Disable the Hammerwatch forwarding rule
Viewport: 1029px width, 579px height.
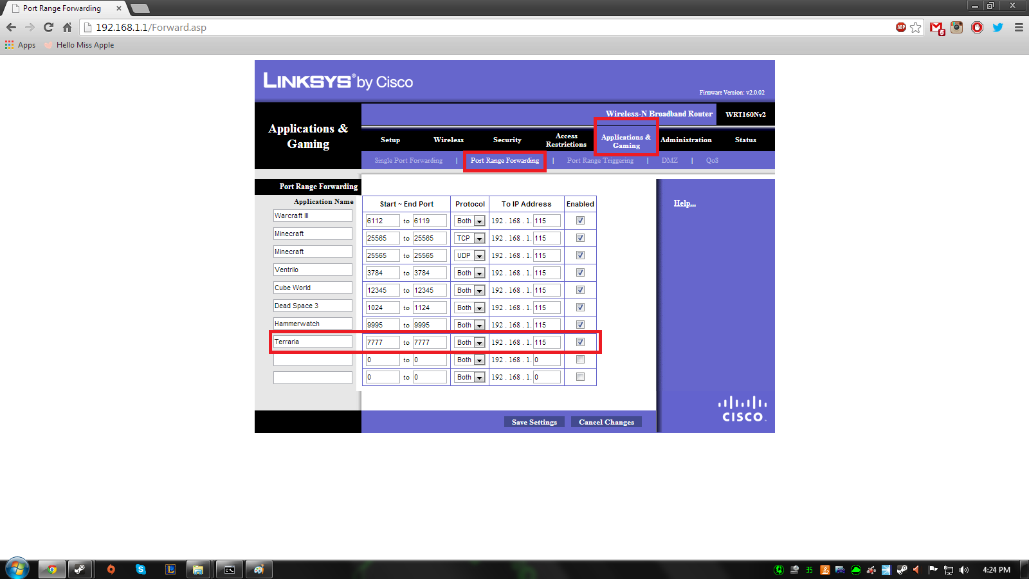pos(580,325)
